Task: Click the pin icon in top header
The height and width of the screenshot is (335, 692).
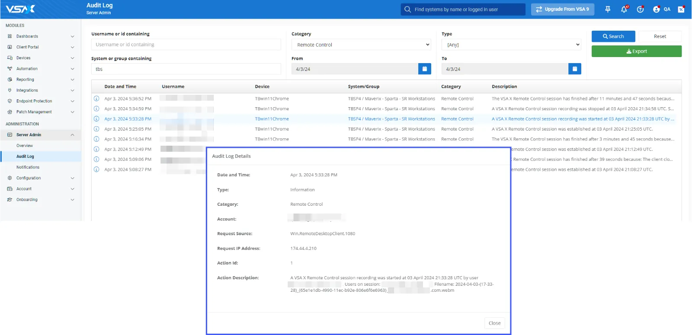Action: coord(608,9)
